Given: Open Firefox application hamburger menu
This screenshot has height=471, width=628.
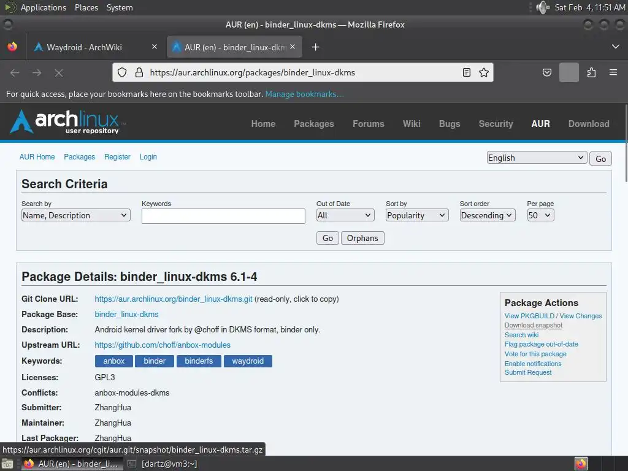Looking at the screenshot, I should point(613,72).
